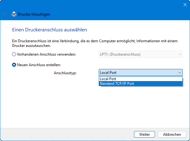The width and height of the screenshot is (190, 141).
Task: Select the Neuen Anschluss erstellen radio button
Action: (x=14, y=65)
